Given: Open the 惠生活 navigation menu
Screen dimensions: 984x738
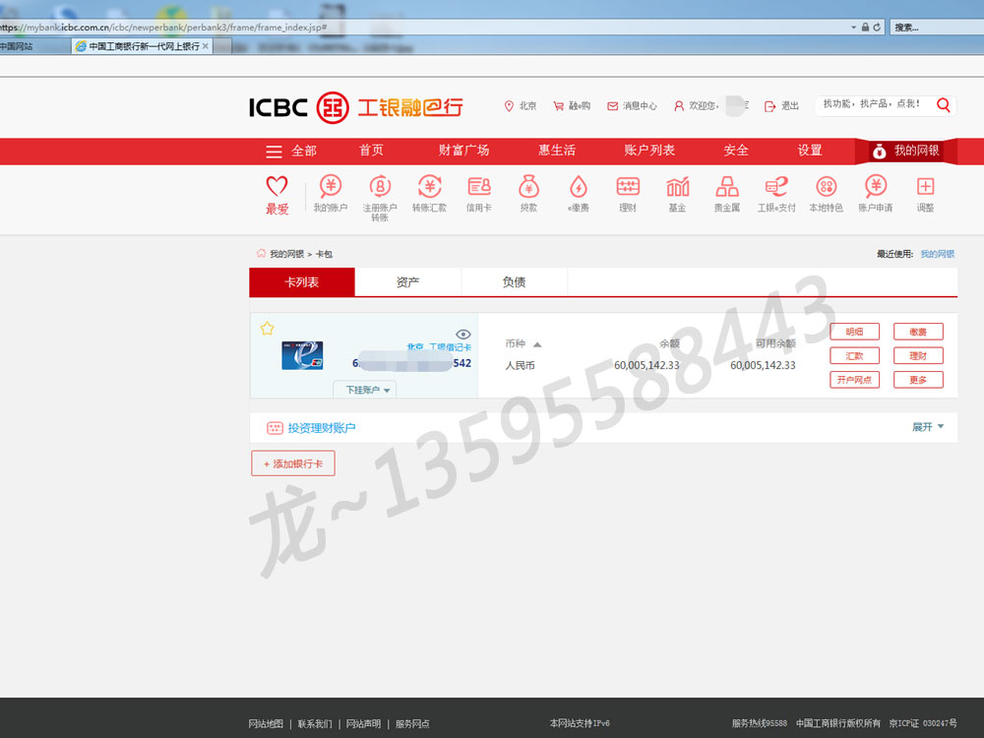Looking at the screenshot, I should (557, 150).
